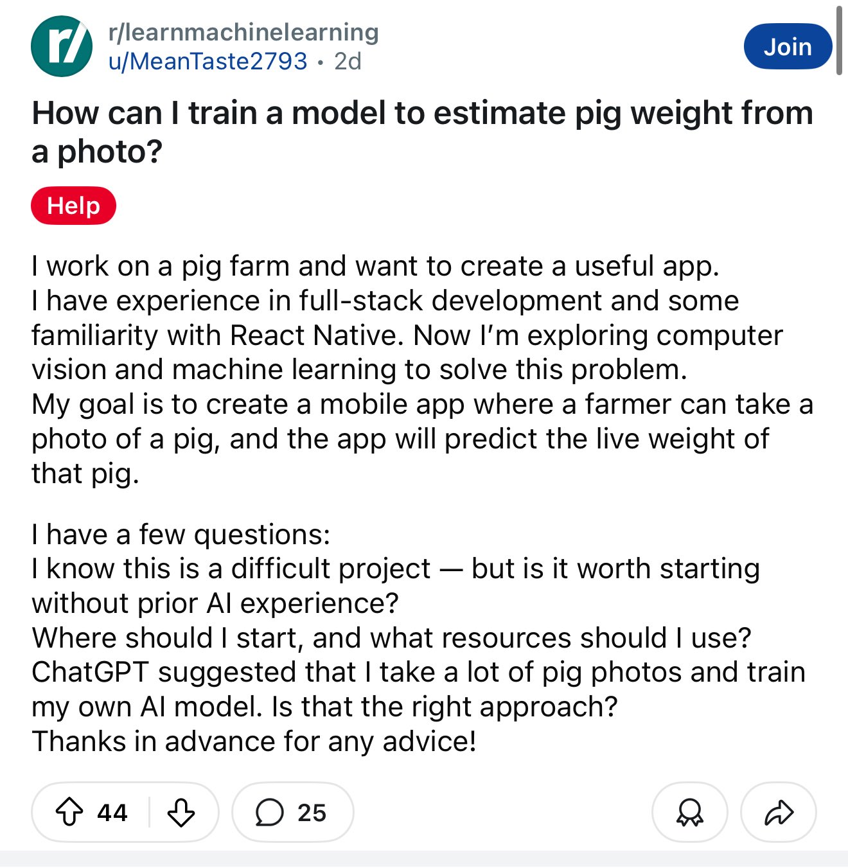This screenshot has height=868, width=848.
Task: Give an award with the ribbon icon
Action: [689, 812]
